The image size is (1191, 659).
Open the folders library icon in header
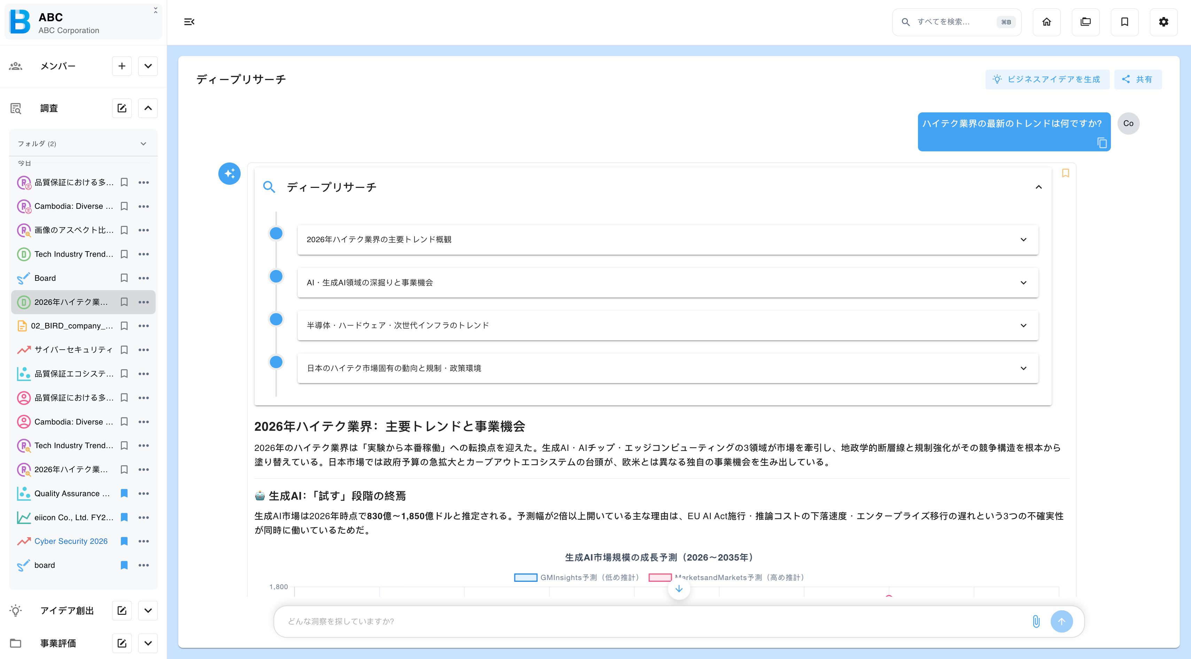pyautogui.click(x=1085, y=22)
